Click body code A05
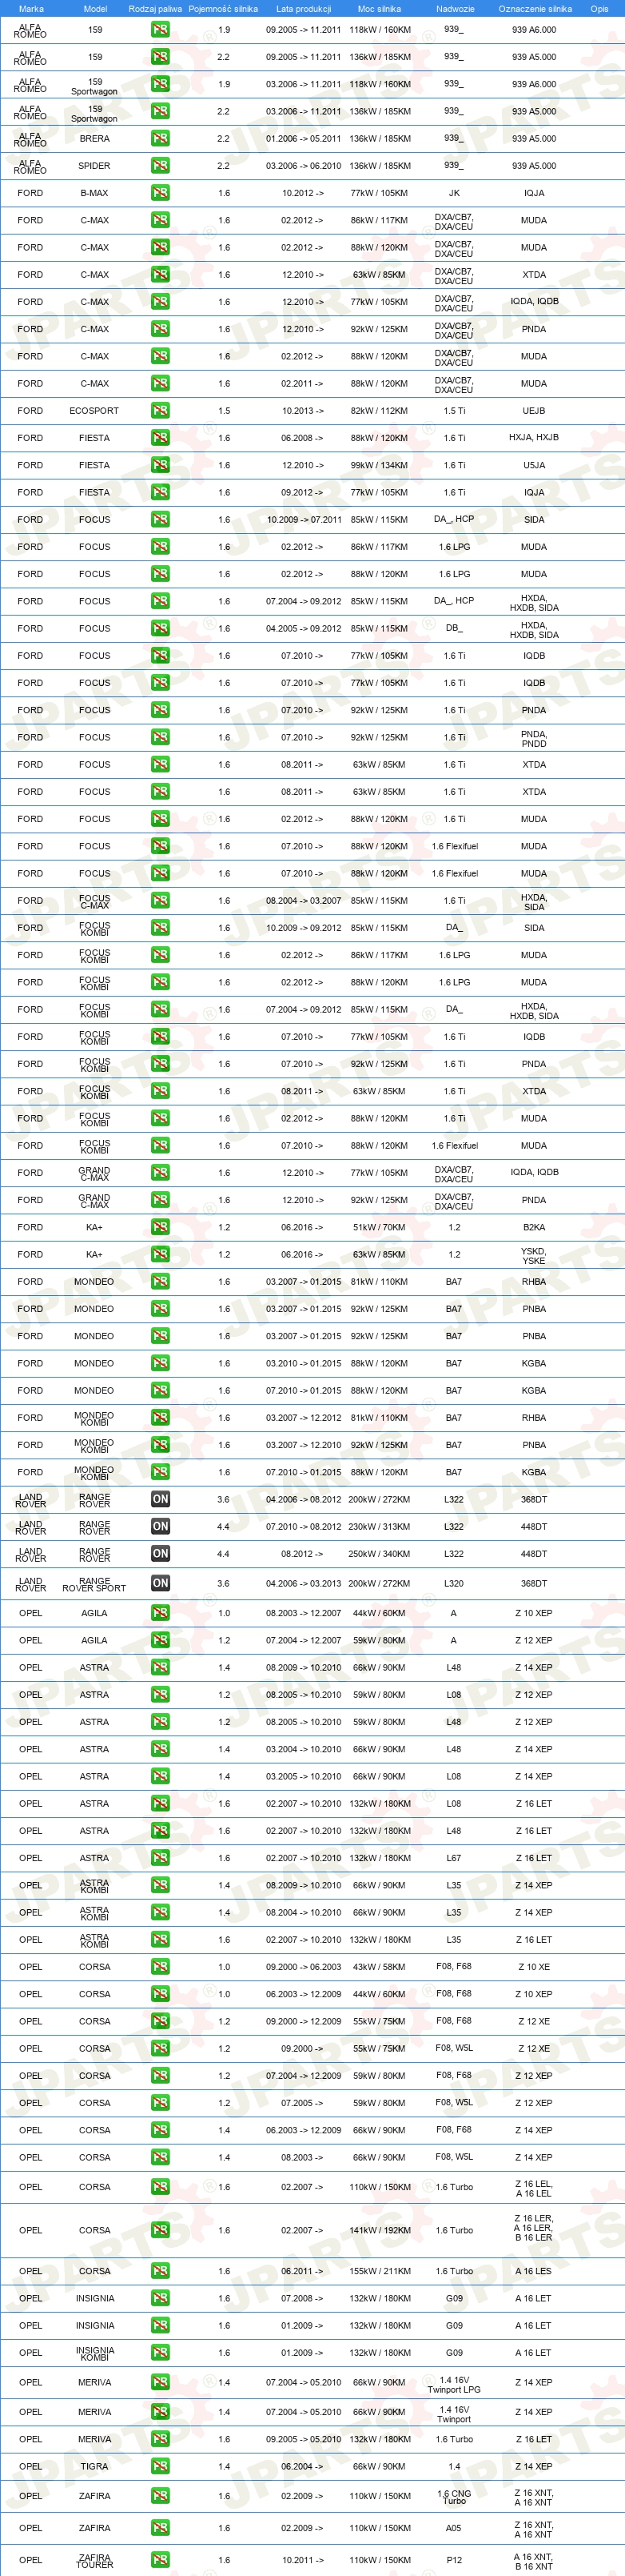This screenshot has width=625, height=2576. [x=453, y=2528]
